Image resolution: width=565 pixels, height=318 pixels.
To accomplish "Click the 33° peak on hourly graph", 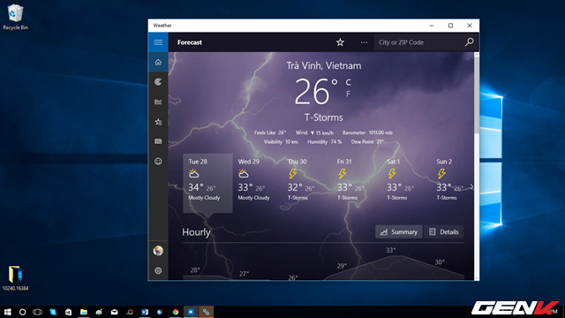I will coord(391,250).
